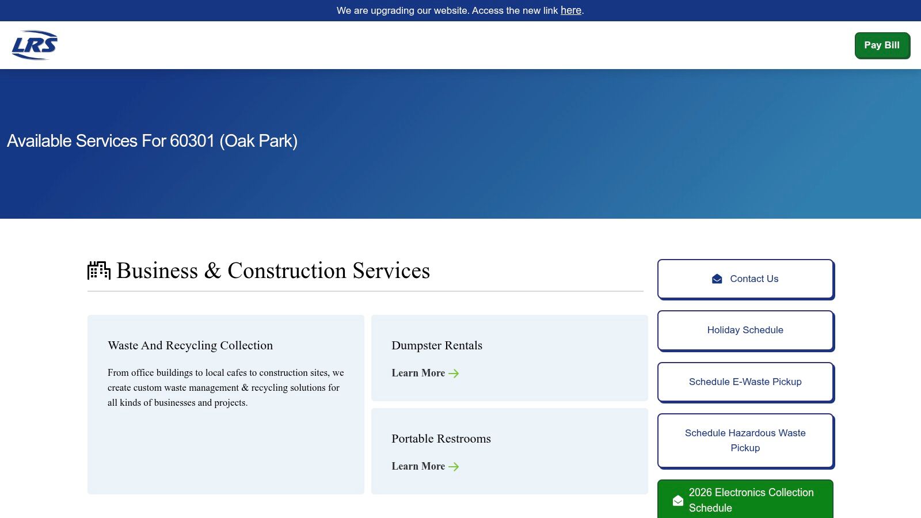This screenshot has width=921, height=518.
Task: Click the Portable Restrooms card title
Action: pos(441,439)
